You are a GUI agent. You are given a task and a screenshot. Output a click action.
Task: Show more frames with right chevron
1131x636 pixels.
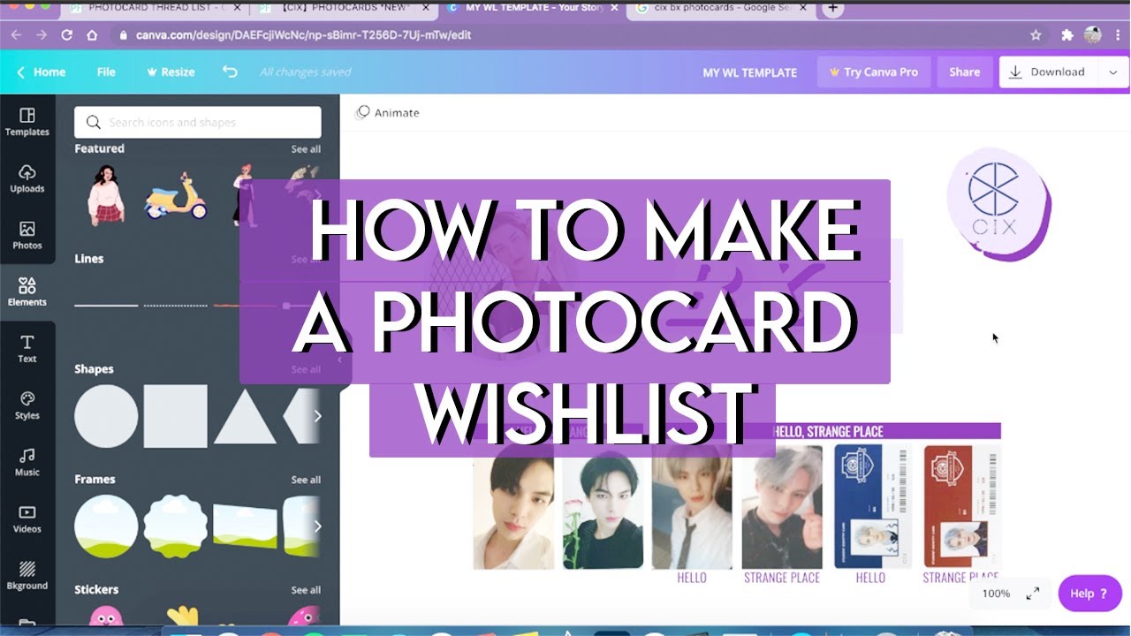tap(317, 526)
